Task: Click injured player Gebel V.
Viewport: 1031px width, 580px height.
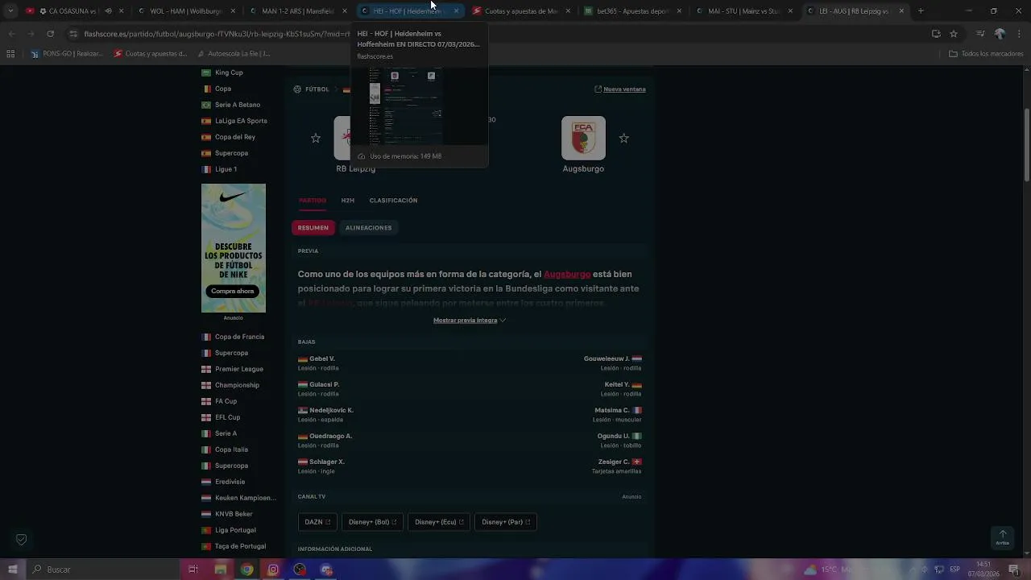Action: 321,358
